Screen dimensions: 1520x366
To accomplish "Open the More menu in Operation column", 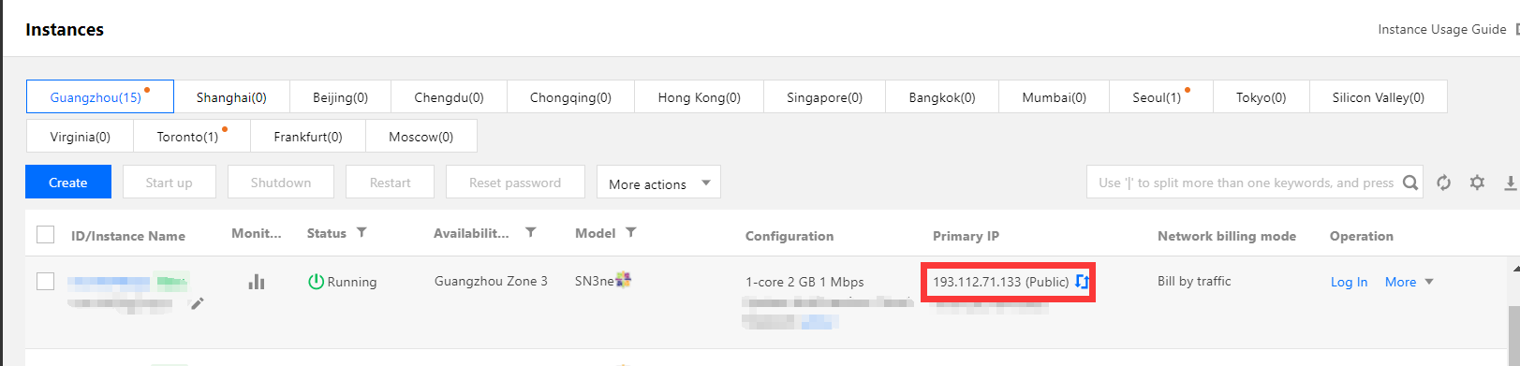I will click(x=1409, y=282).
